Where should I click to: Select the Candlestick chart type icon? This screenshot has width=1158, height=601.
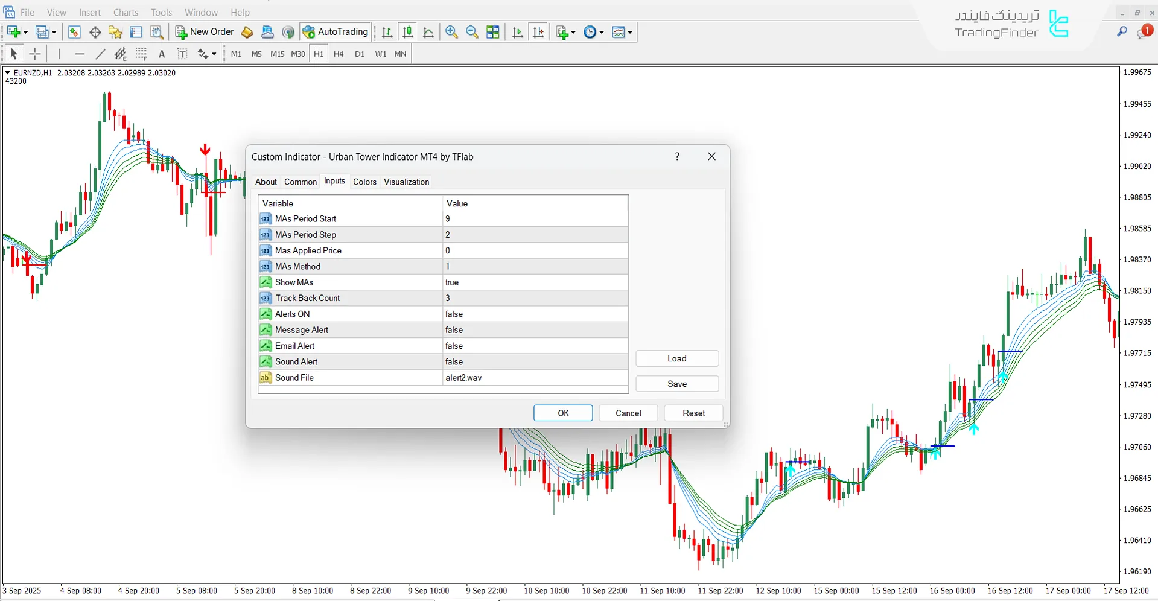pos(408,33)
